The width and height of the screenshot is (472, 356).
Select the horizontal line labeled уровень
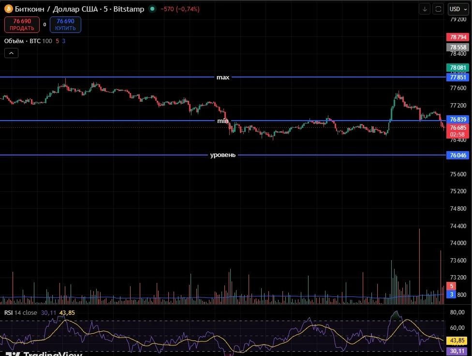(x=223, y=155)
